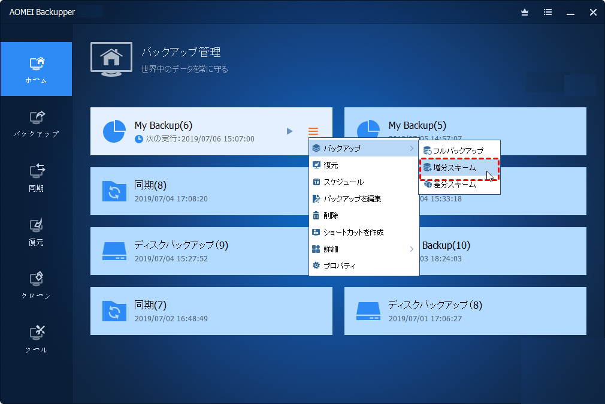Click the pie chart icon of My Backup(6)
This screenshot has width=605, height=404.
(114, 131)
